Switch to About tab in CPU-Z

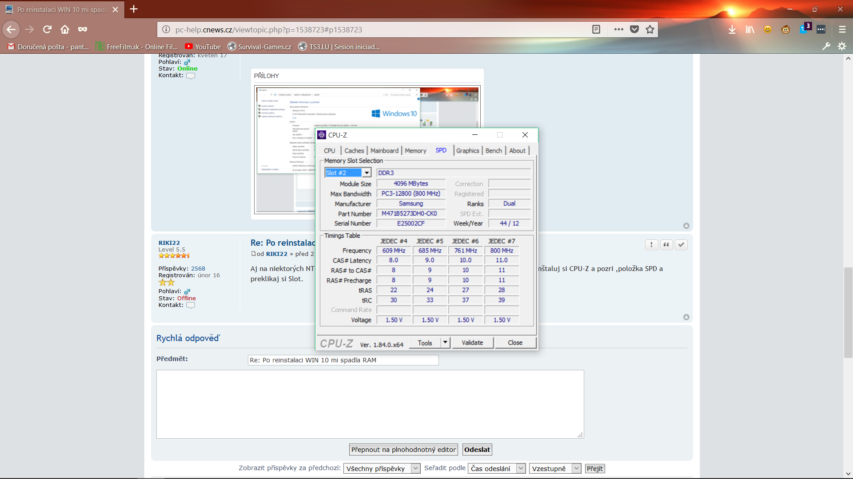517,151
